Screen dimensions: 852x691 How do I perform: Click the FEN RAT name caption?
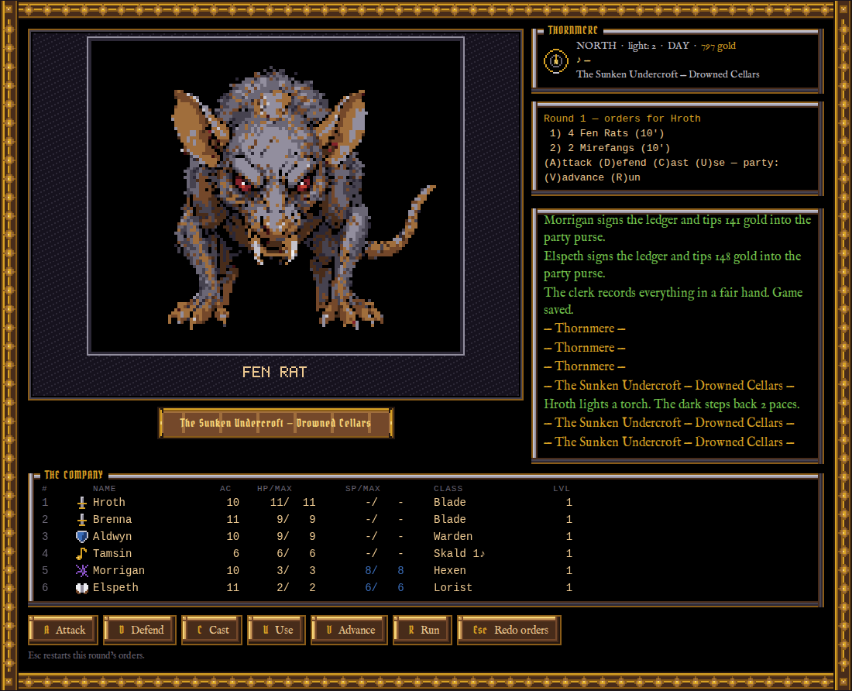pos(274,372)
